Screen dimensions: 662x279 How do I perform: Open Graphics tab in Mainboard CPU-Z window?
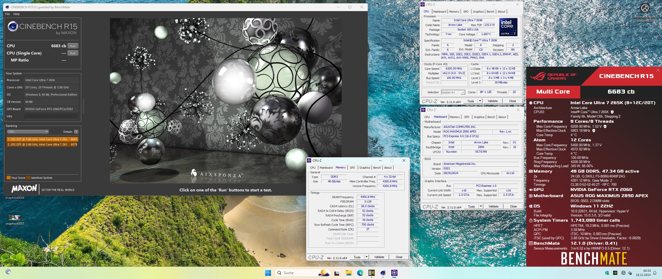tap(479, 117)
